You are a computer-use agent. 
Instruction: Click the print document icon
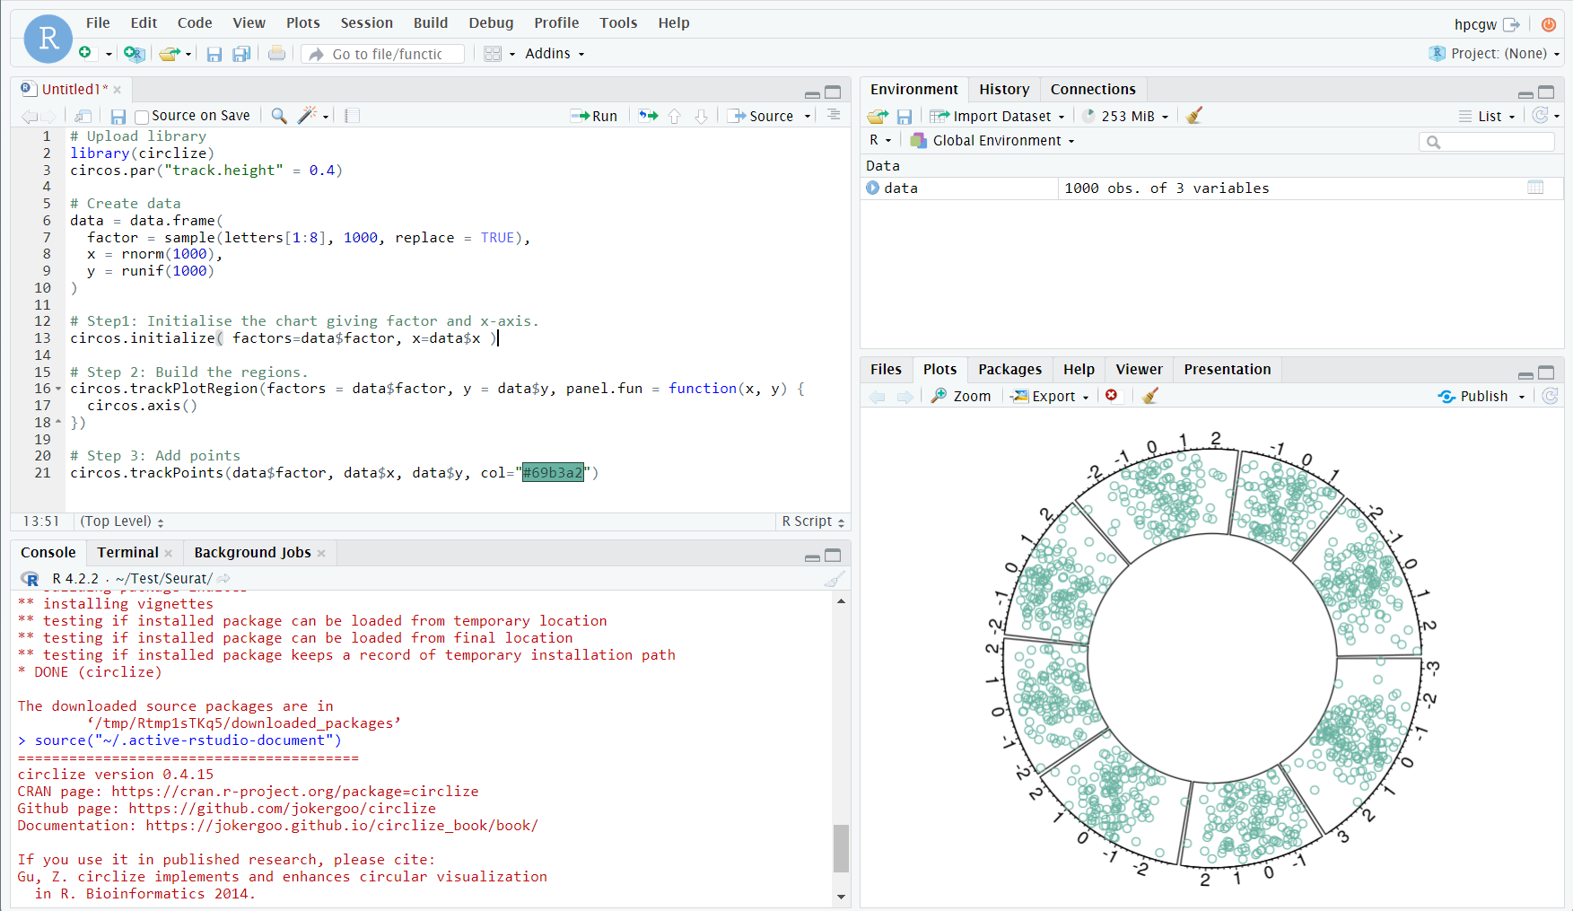coord(276,54)
